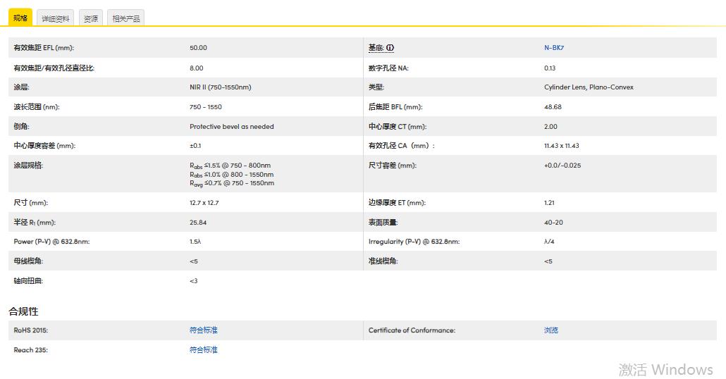Switch to the 规格 tab
This screenshot has width=726, height=379.
point(20,18)
